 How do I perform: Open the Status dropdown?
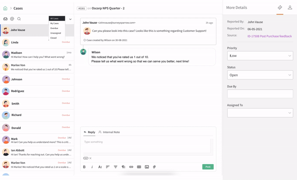260,75
